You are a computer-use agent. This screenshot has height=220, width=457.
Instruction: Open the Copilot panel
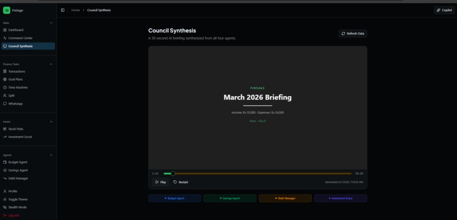point(444,10)
